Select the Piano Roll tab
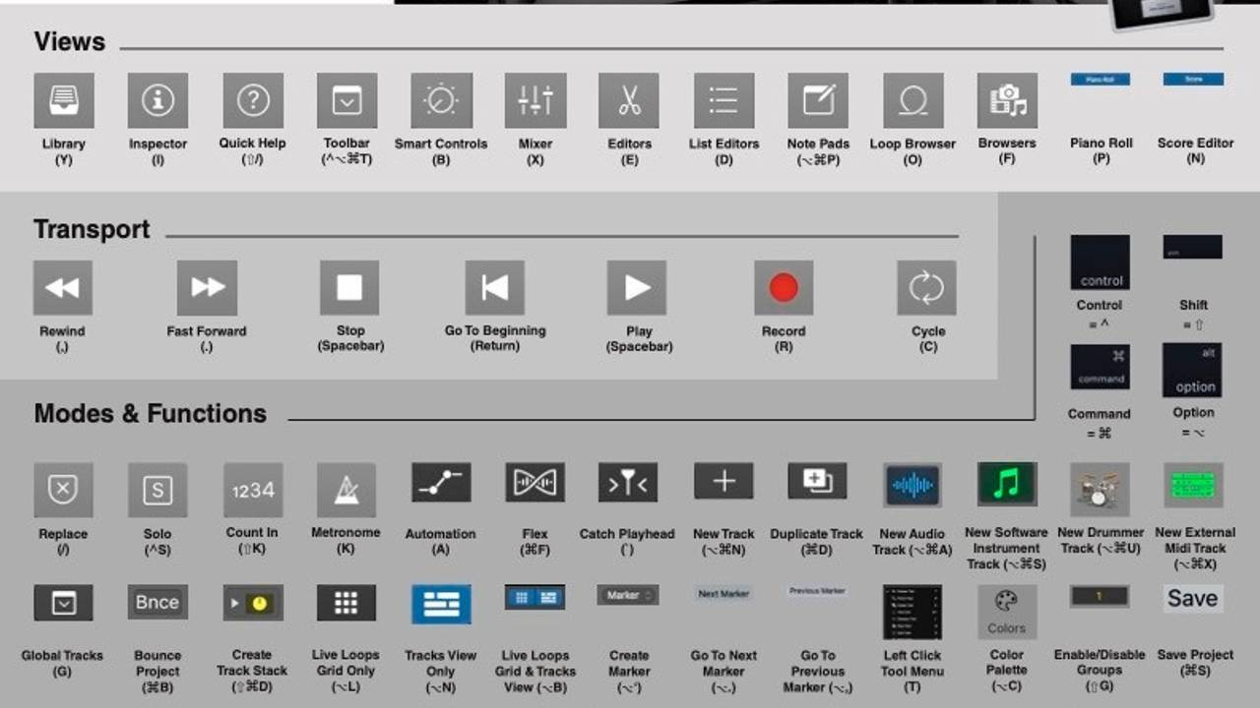 [x=1101, y=79]
